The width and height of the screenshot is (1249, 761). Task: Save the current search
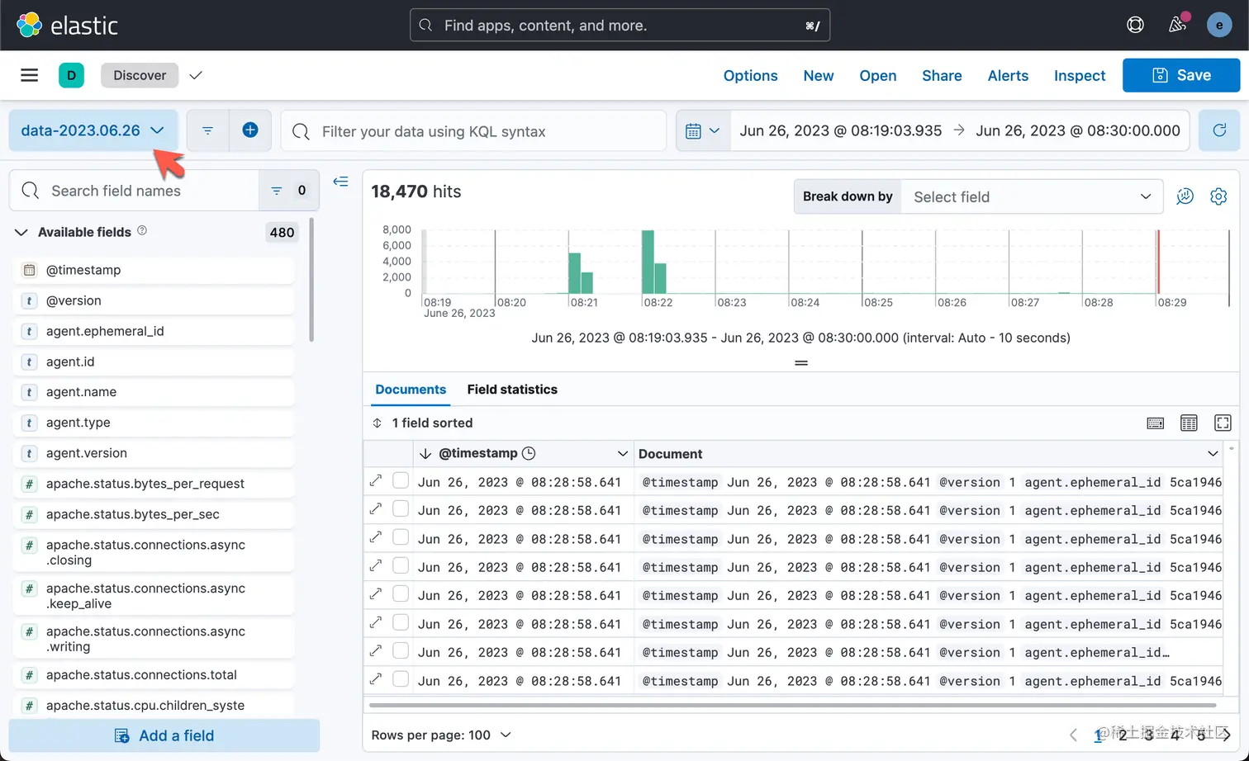click(1181, 75)
